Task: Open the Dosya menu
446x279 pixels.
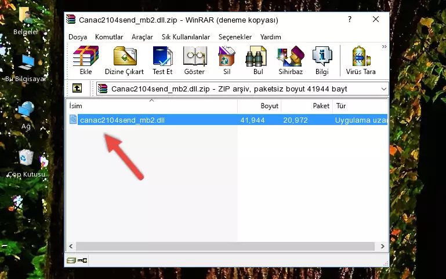Action: click(78, 37)
